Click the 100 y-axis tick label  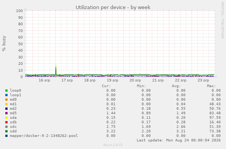[19, 11]
